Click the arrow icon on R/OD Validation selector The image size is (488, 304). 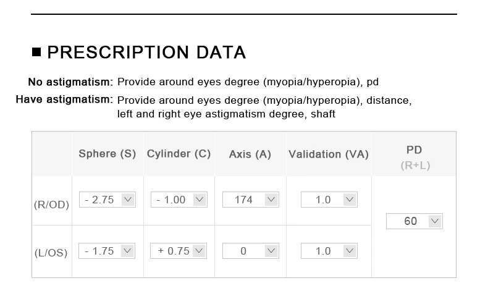click(350, 200)
